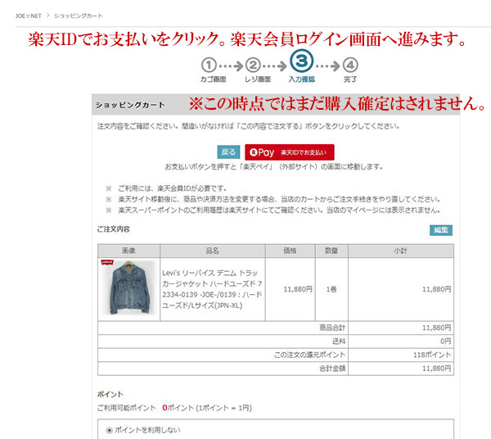Click step 1 カゴ画面 circle icon

pyautogui.click(x=209, y=66)
